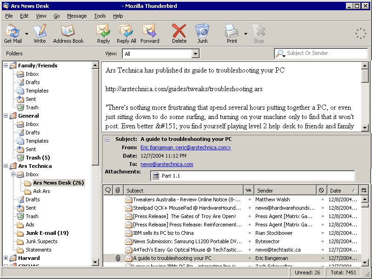This screenshot has width=372, height=279.
Task: Sort messages by Subject column
Action: tap(184, 190)
